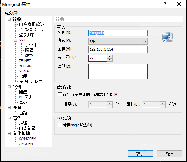Collapse the 用户身份验证 tree node
Screen dimensions: 187x162
pyautogui.click(x=15, y=25)
